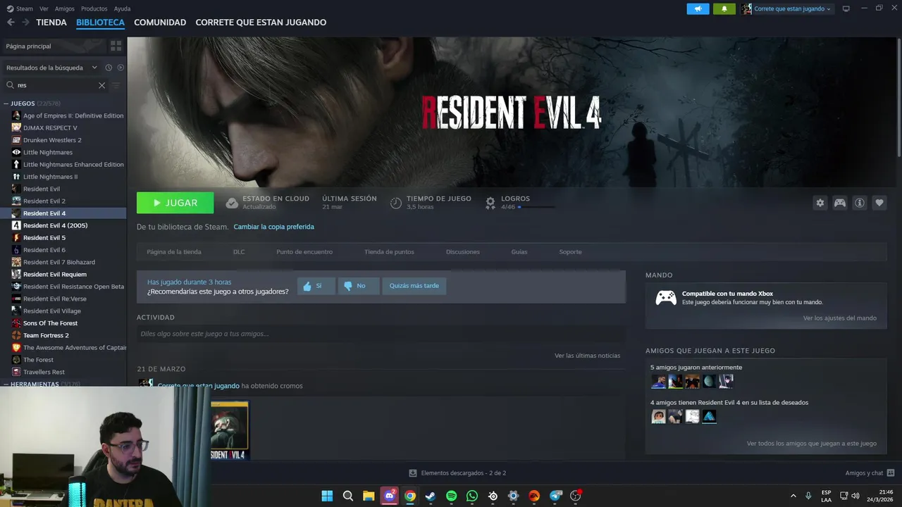
Task: Go to TIENDA section
Action: pyautogui.click(x=51, y=23)
